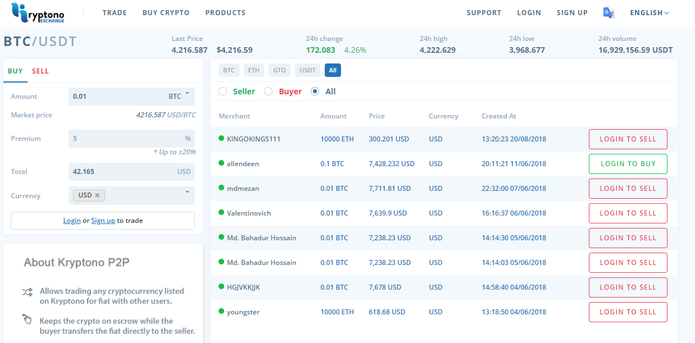Click Login to Sell for mdmezan

point(628,189)
